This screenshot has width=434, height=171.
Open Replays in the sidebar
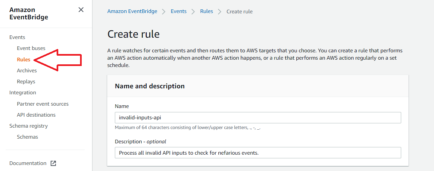click(x=26, y=82)
